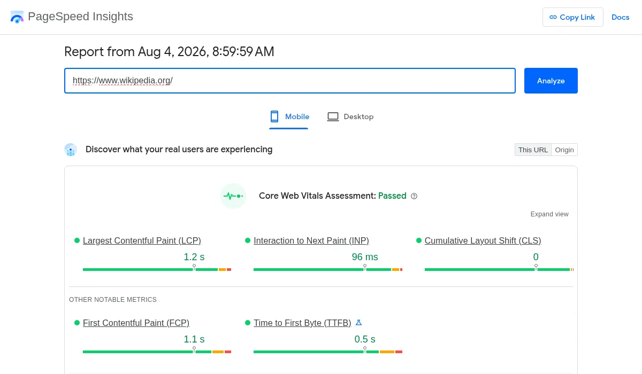Click the green dot beside INP

point(248,240)
